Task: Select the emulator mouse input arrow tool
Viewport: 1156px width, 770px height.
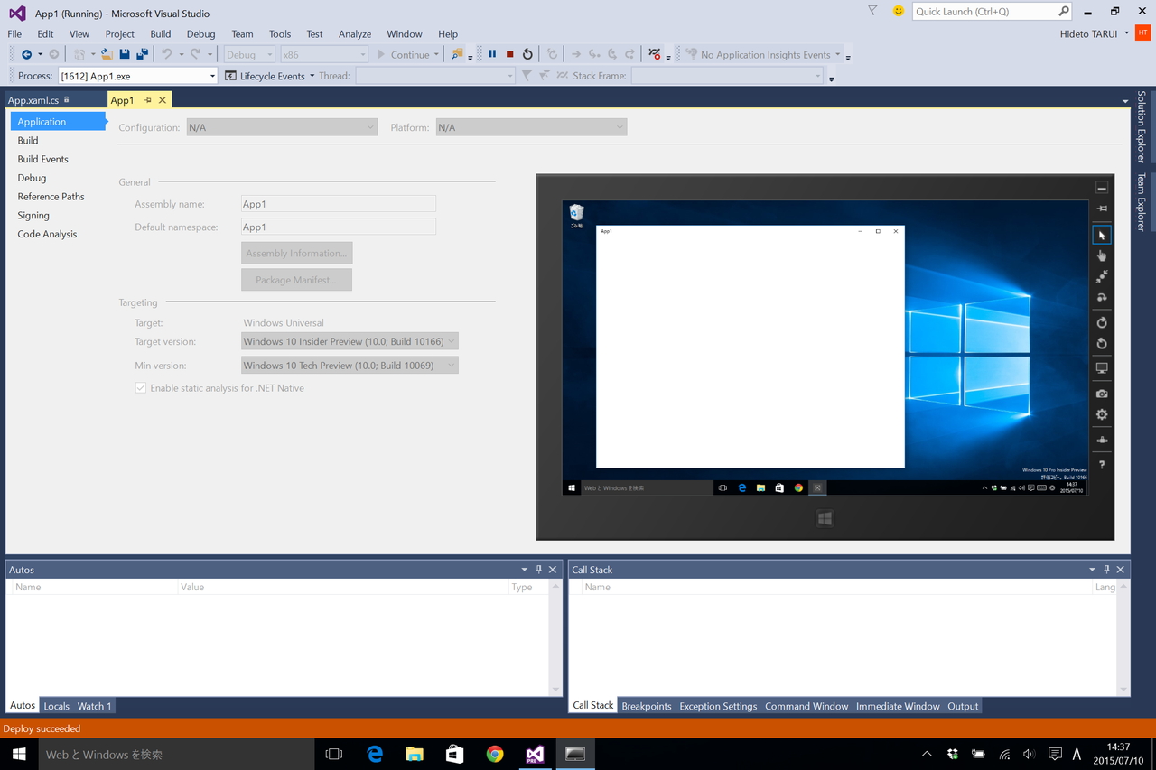Action: point(1101,234)
